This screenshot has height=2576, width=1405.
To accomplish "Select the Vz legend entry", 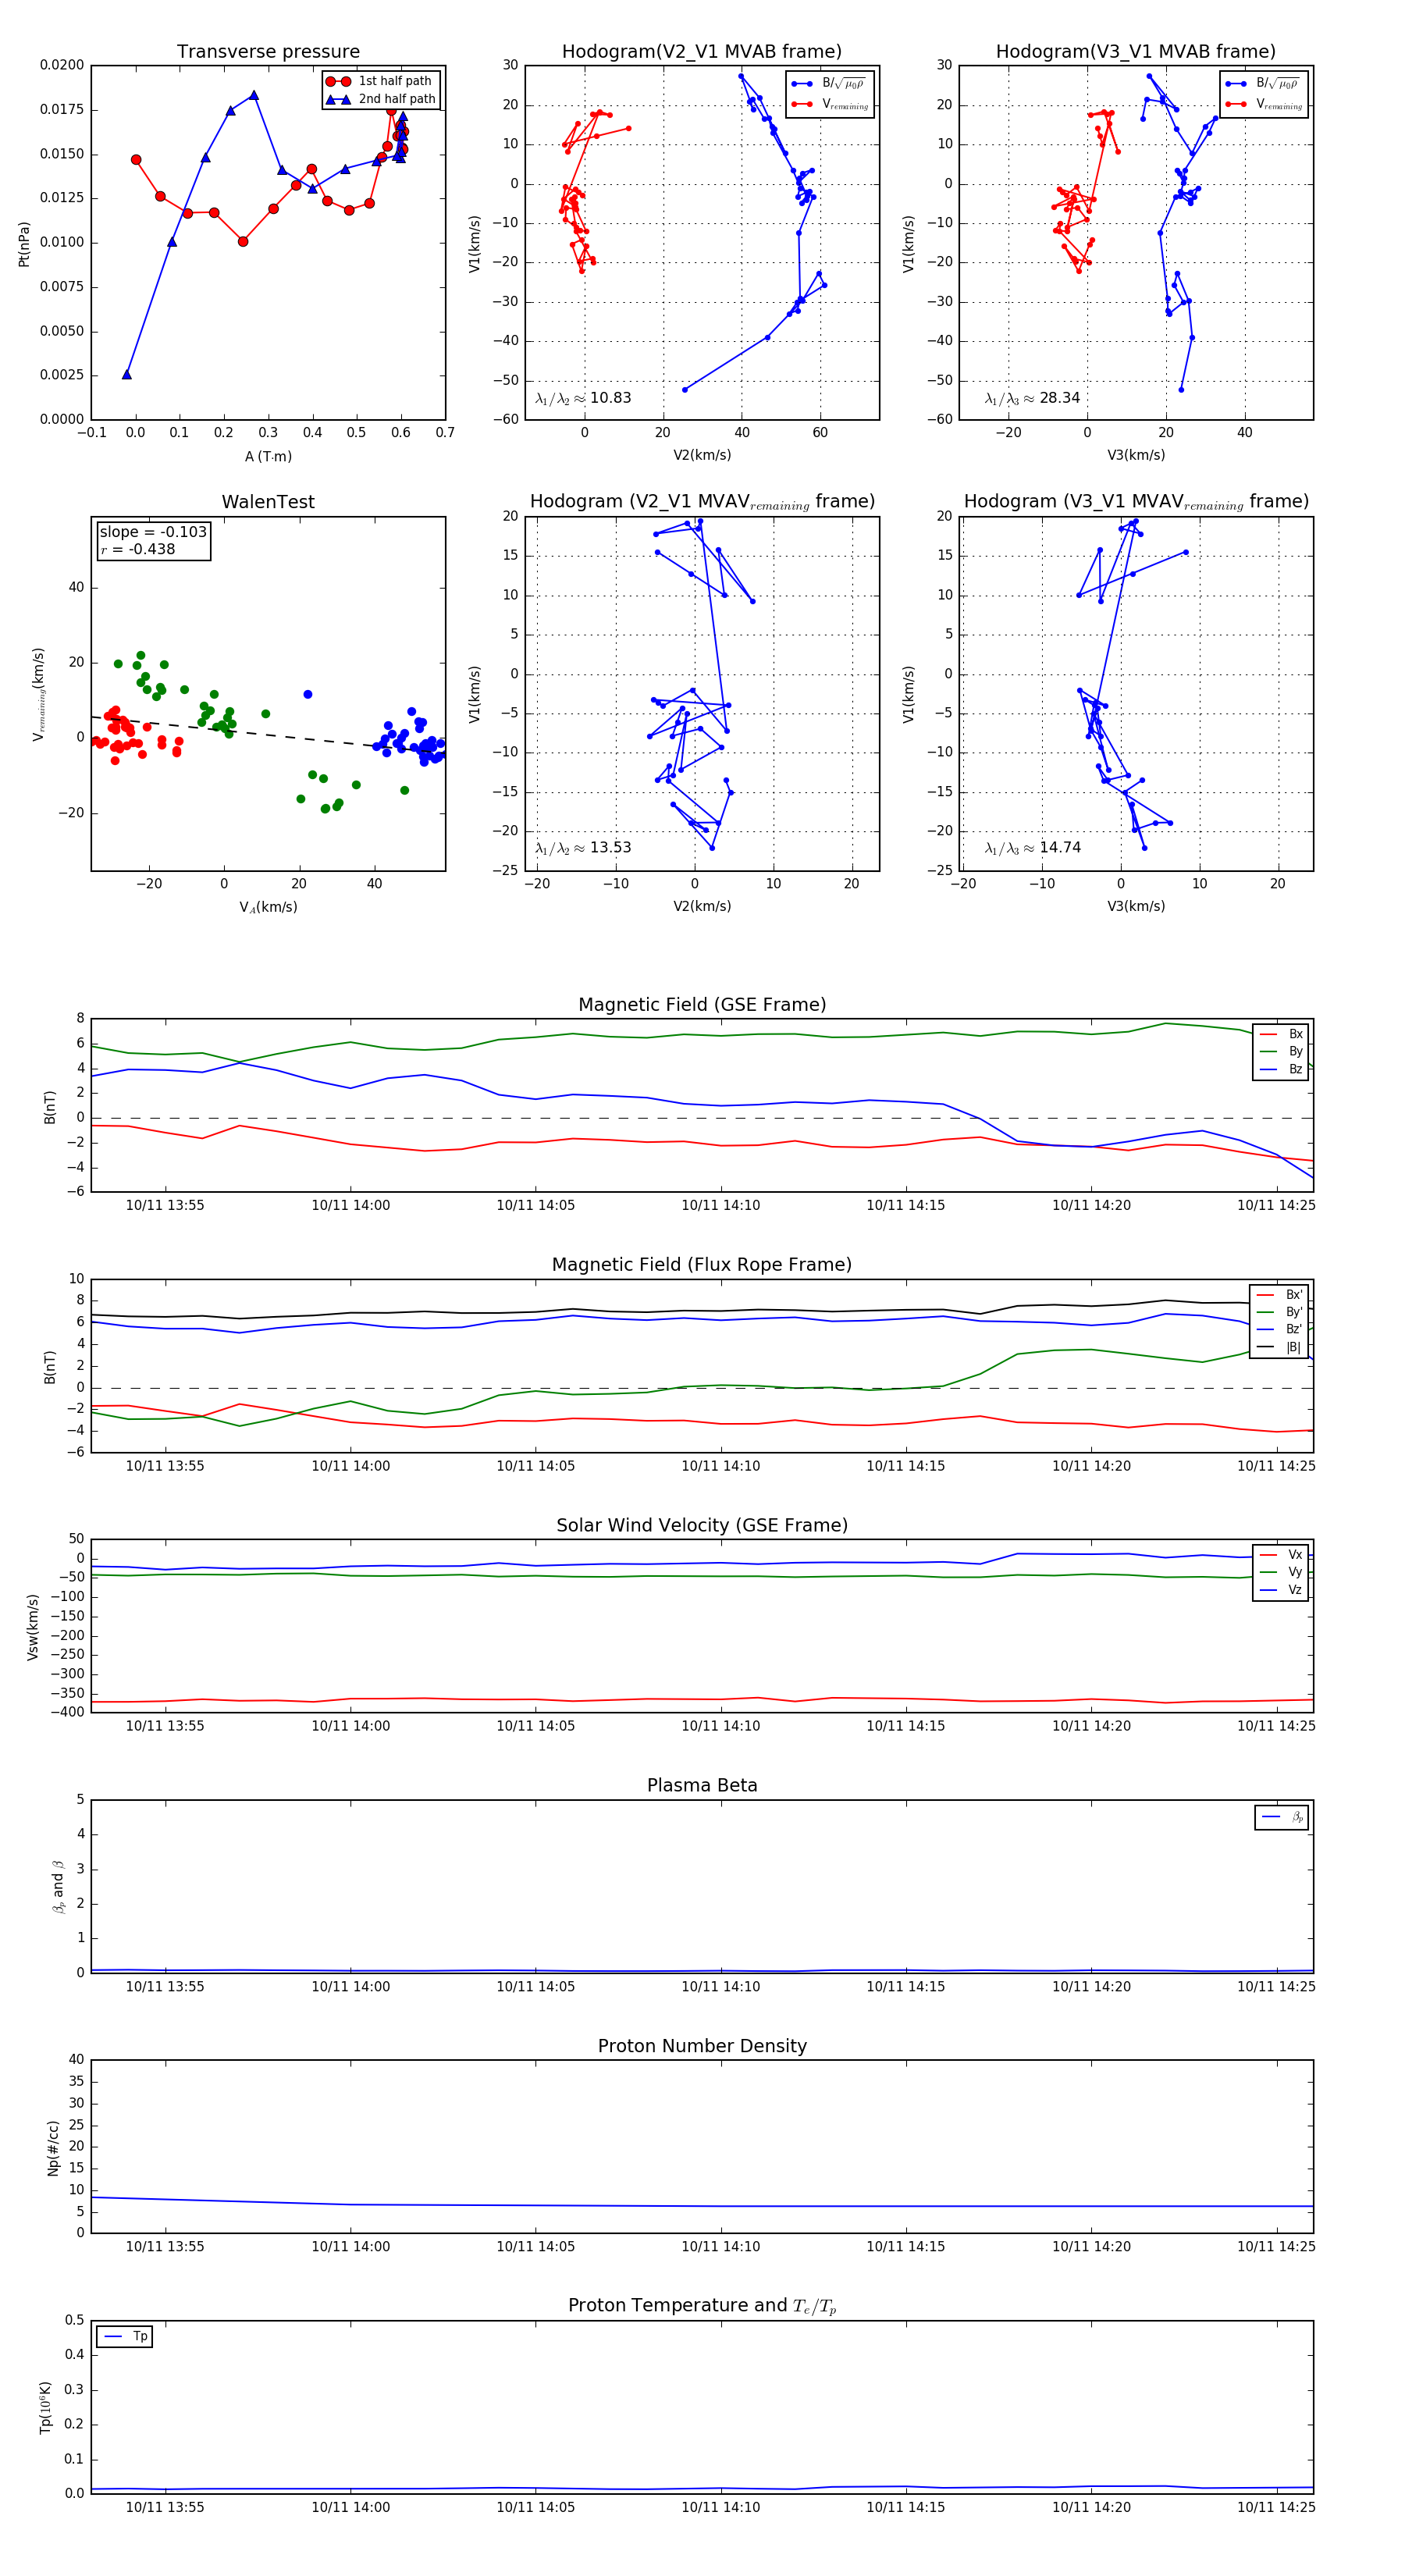I will [x=1281, y=1590].
